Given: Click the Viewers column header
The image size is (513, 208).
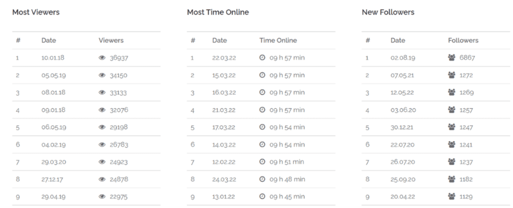Looking at the screenshot, I should (111, 41).
